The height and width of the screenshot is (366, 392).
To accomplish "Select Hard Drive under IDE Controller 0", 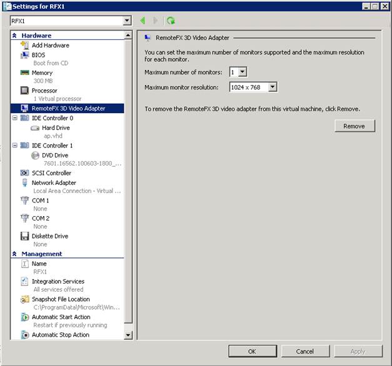I will [56, 128].
